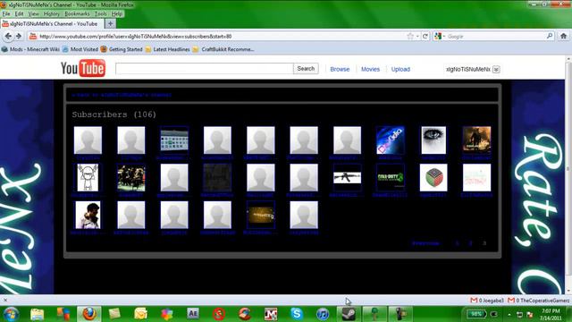
Task: Launch After Effects from taskbar
Action: [193, 313]
